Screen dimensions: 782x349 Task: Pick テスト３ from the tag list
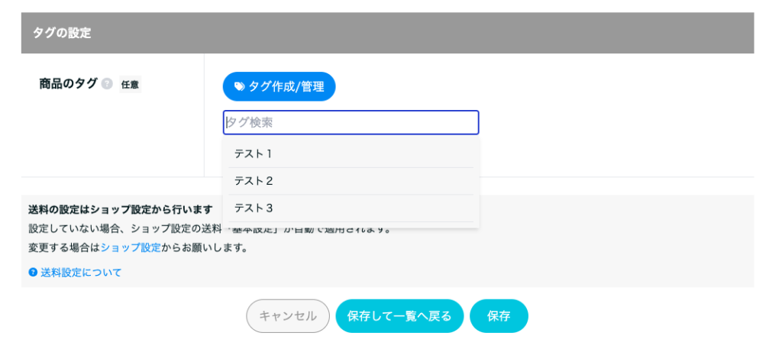click(x=351, y=208)
